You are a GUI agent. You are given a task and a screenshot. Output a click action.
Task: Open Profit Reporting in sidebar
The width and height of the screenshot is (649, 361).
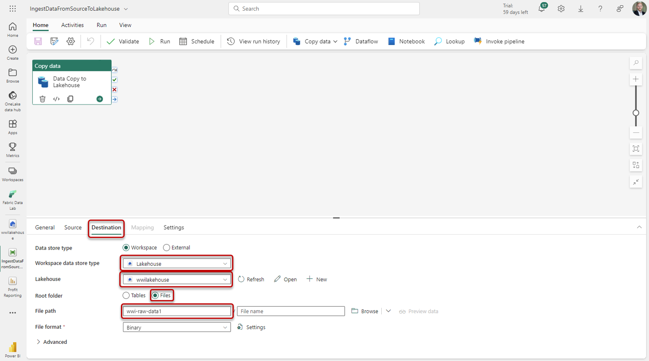[13, 287]
